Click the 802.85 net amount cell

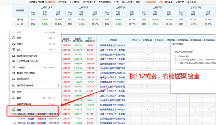coord(90,50)
